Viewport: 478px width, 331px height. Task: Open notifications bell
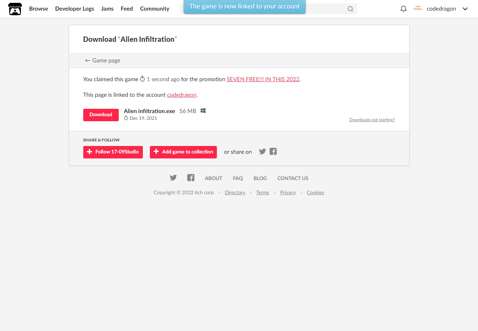404,9
